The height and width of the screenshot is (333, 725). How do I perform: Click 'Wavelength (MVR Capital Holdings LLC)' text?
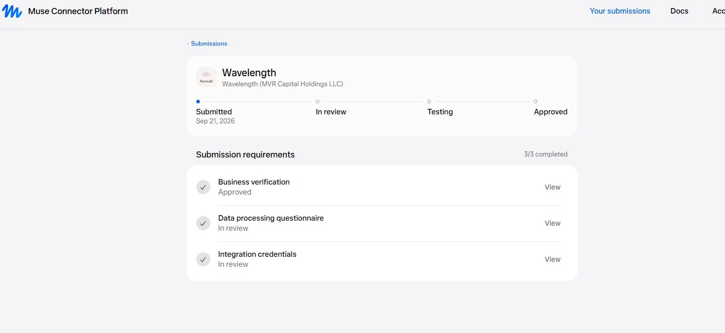point(283,84)
